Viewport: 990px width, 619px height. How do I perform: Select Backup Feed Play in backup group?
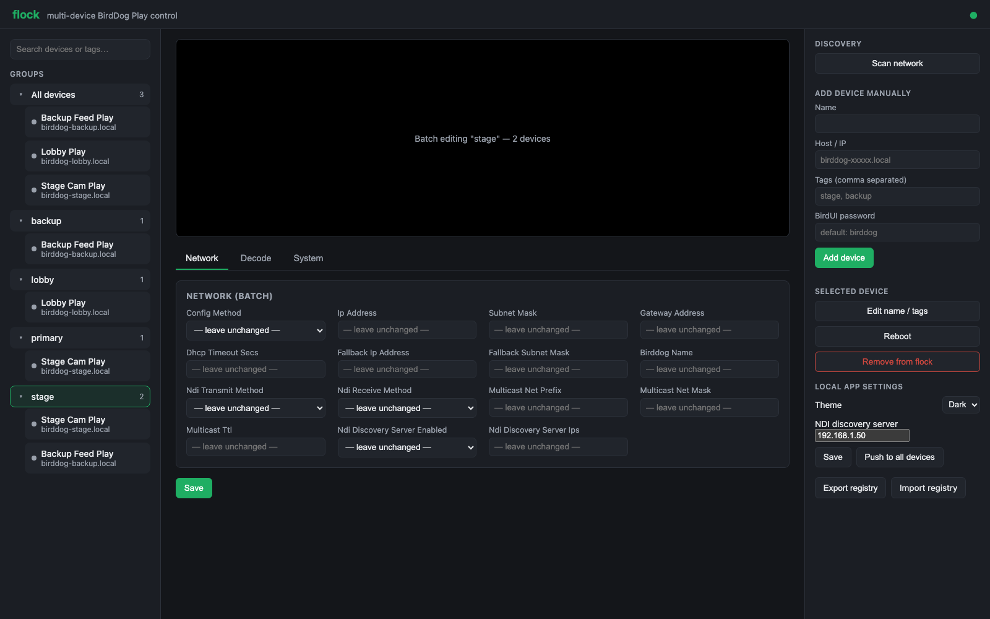[x=87, y=249]
